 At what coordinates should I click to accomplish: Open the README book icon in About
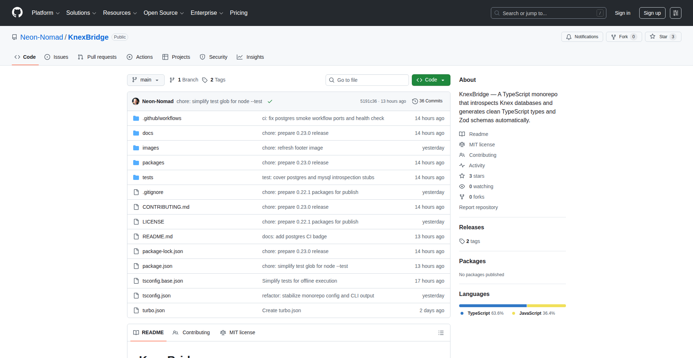tap(462, 134)
